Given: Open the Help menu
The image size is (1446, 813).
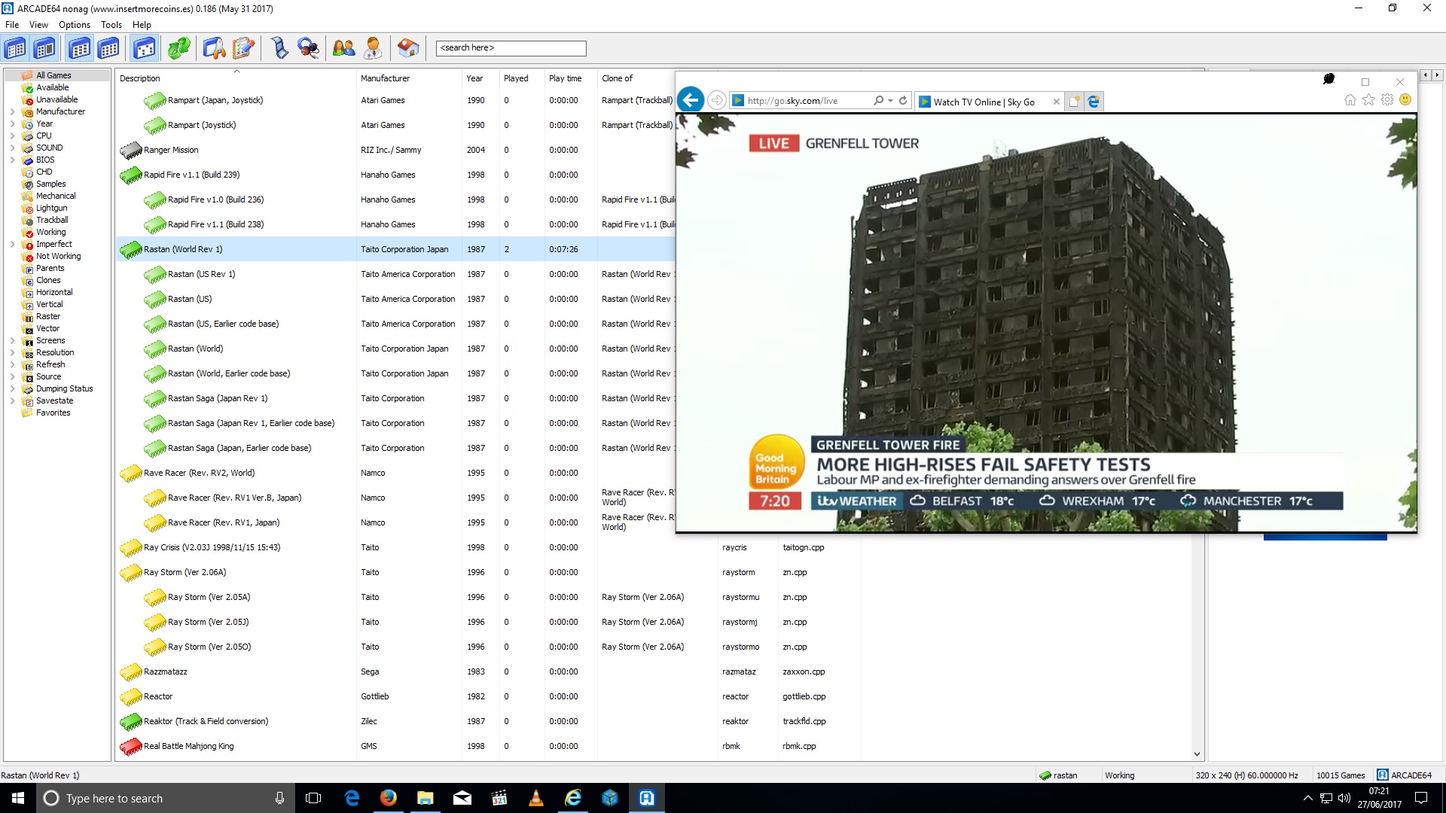Looking at the screenshot, I should click(x=142, y=24).
